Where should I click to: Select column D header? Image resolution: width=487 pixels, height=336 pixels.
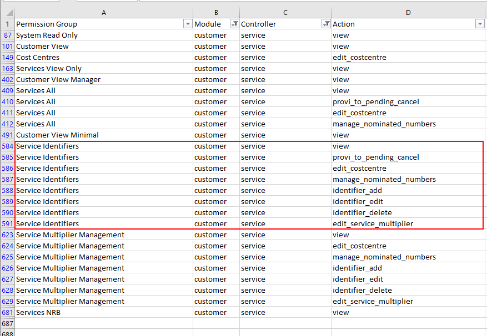click(x=408, y=12)
